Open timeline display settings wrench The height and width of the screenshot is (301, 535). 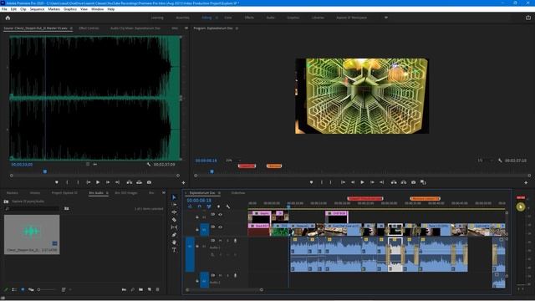pos(228,207)
